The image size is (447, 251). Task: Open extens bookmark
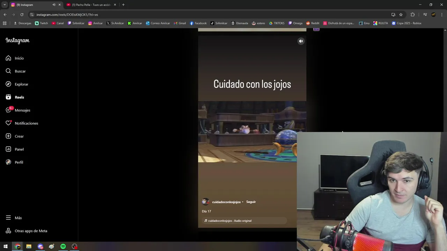[258, 23]
